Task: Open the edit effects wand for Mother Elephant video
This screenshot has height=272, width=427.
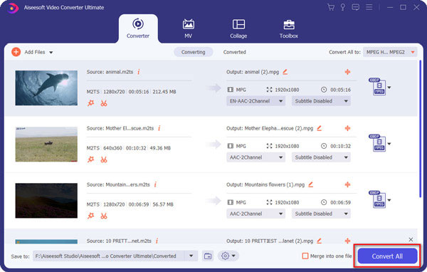Action: (90, 159)
